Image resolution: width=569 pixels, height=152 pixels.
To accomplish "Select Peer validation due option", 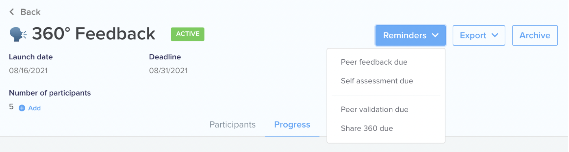I will coord(374,110).
